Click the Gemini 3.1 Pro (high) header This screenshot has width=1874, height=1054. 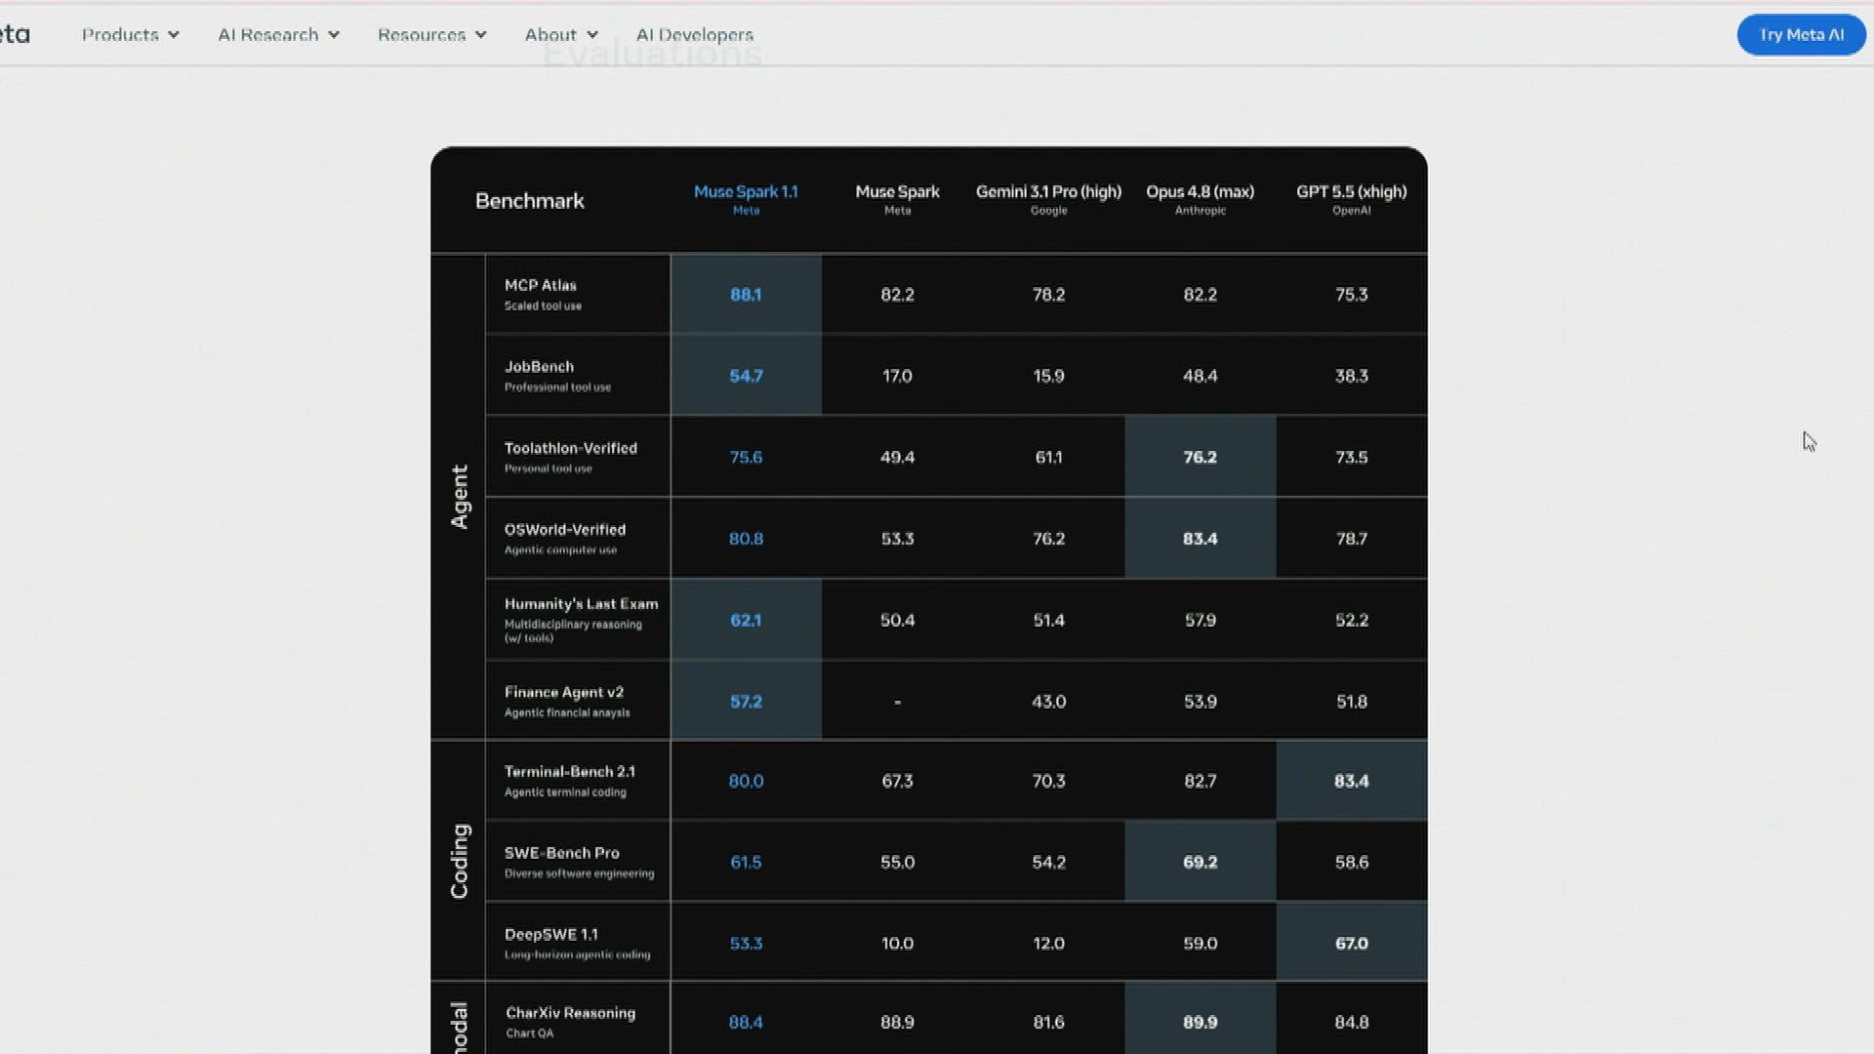click(1048, 199)
